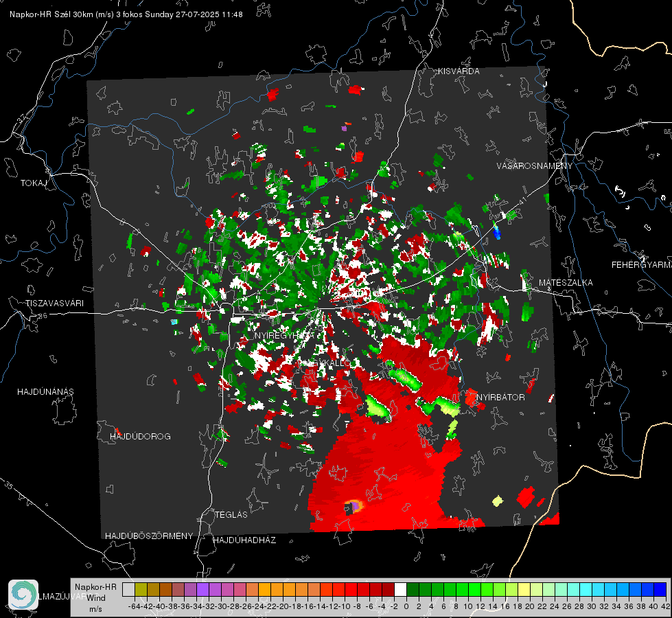Screen dimensions: 672x618
Task: Click road number 36 near Tiszavasvári
Action: 43,316
